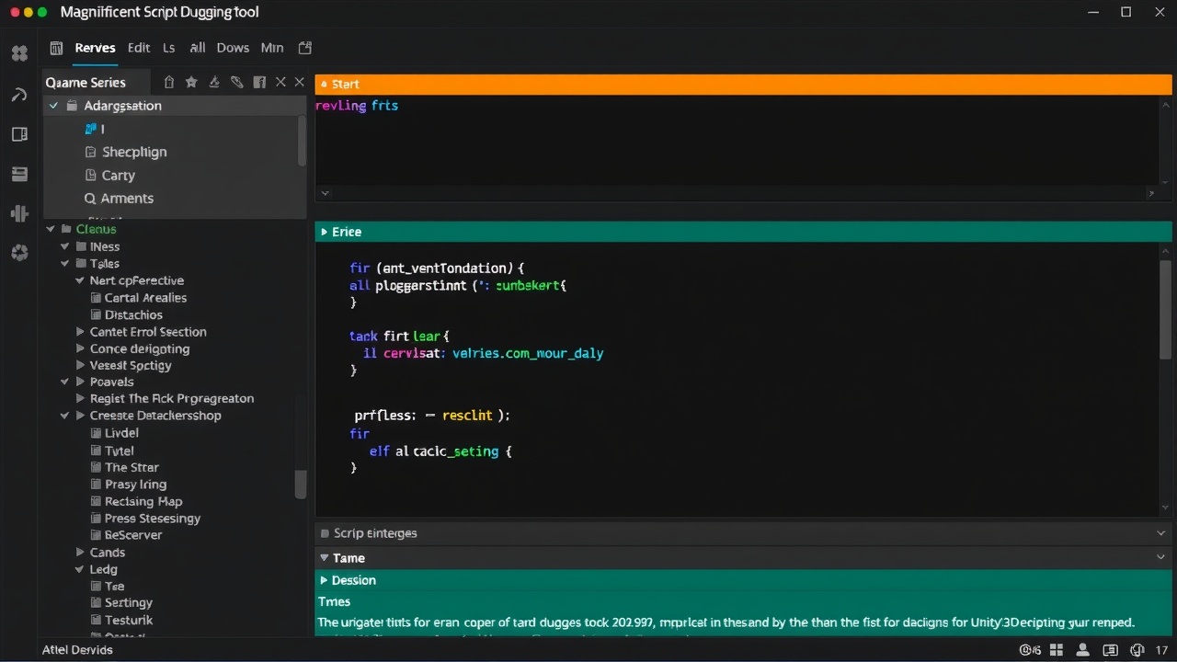Select the Cartal Arealies item

[145, 298]
